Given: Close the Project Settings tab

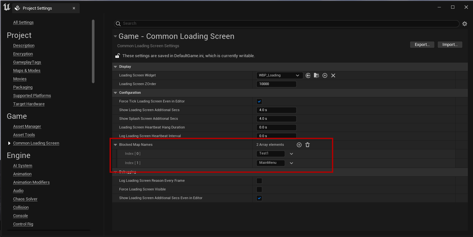Looking at the screenshot, I should 74,8.
